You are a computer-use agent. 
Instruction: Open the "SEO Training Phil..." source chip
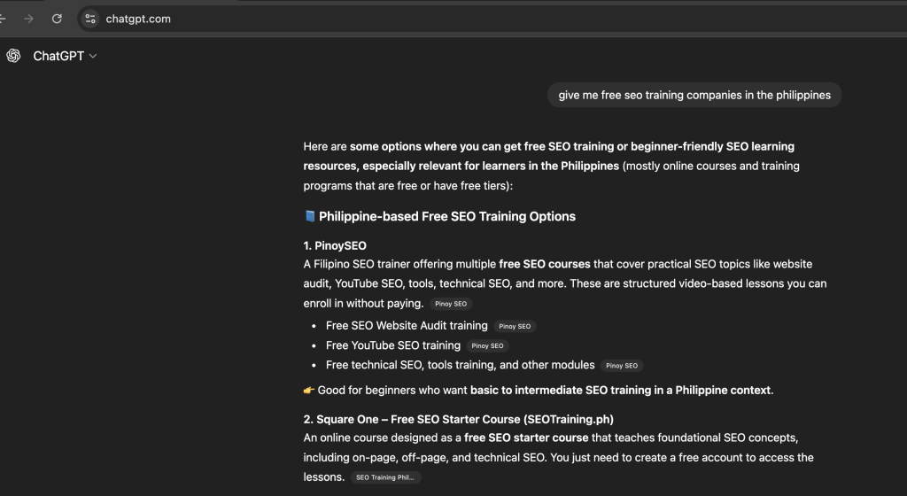pos(385,477)
